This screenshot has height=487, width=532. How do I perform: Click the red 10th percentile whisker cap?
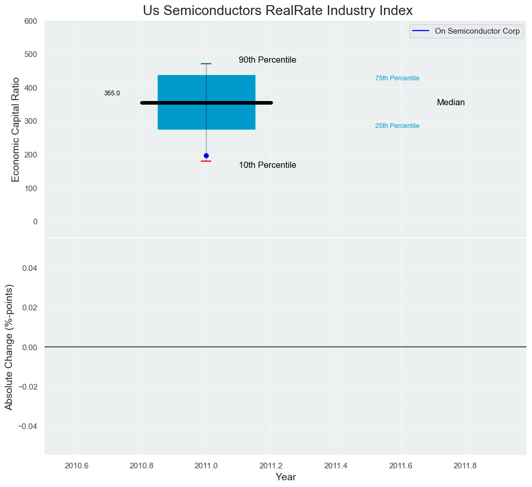206,161
